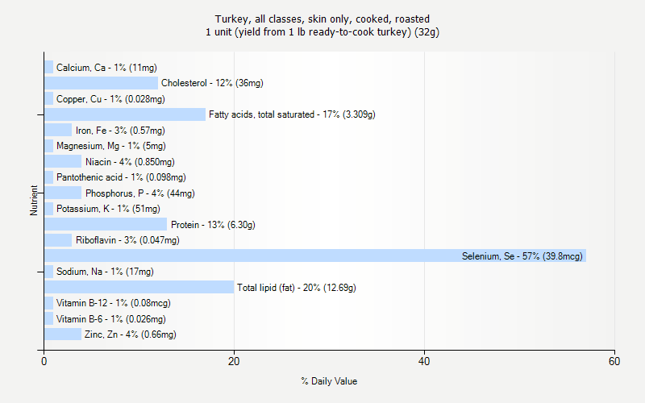Click the % Daily Value axis title
Viewport: 645px width, 403px height.
(x=329, y=381)
